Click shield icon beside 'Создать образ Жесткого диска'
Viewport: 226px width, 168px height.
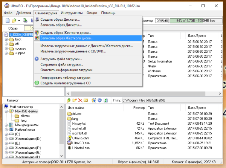(37, 32)
